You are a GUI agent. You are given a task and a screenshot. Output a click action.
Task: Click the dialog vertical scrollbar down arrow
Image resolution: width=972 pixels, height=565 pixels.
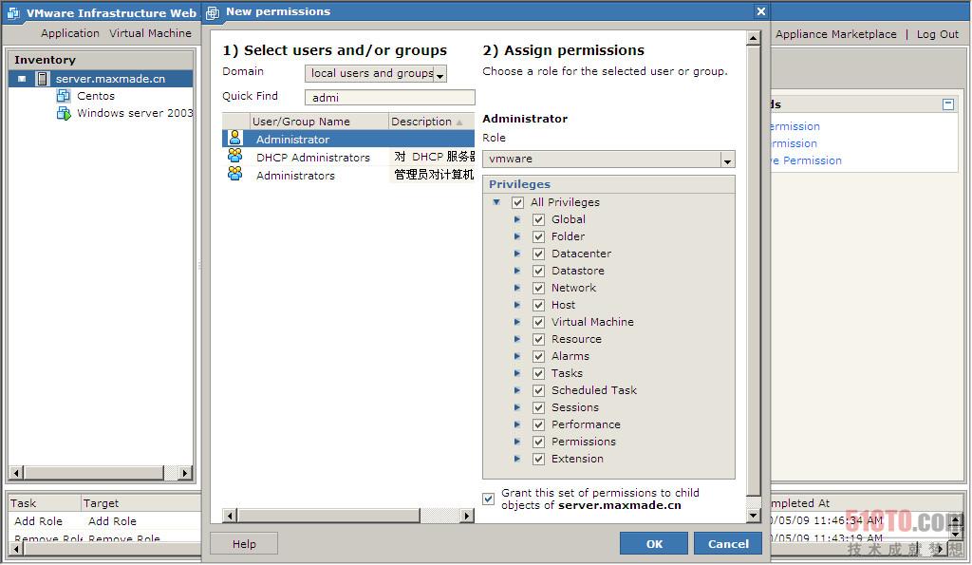pyautogui.click(x=753, y=516)
